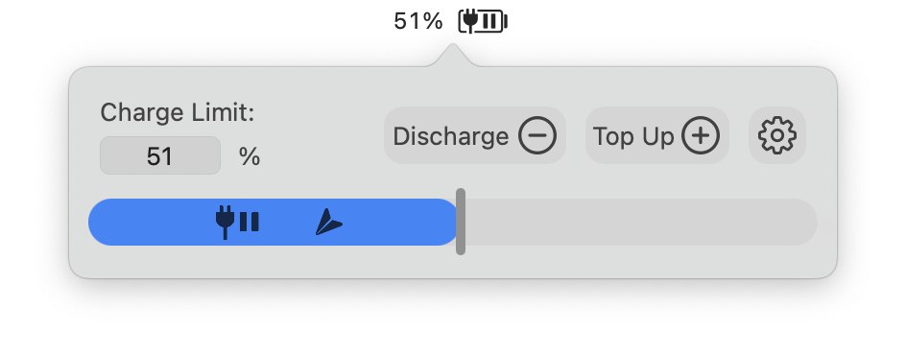Click the gray charge limit slider handle
This screenshot has height=355, width=906.
(x=461, y=221)
